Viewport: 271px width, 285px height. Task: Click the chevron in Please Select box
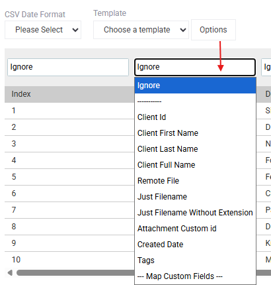(x=75, y=30)
